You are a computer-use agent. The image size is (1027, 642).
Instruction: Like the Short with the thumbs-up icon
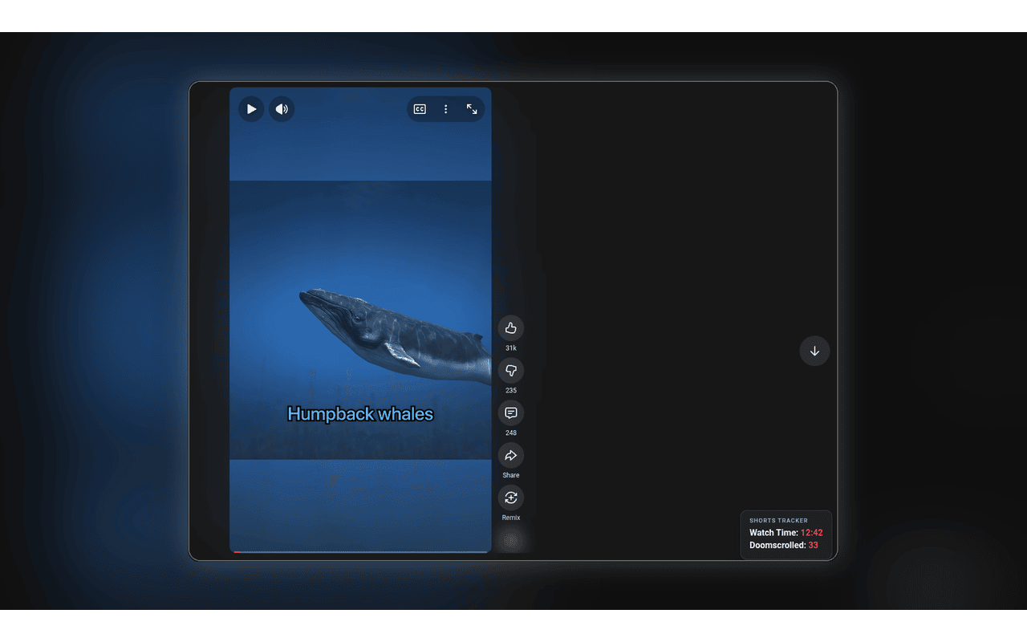[511, 328]
